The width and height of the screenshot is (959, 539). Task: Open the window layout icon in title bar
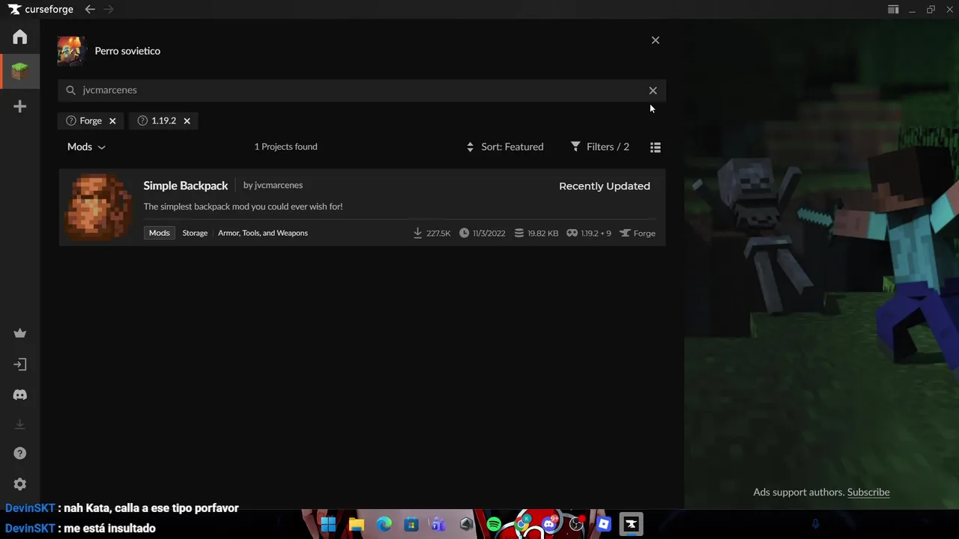tap(893, 10)
